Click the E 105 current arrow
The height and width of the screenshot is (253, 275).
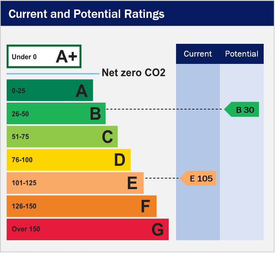198,179
